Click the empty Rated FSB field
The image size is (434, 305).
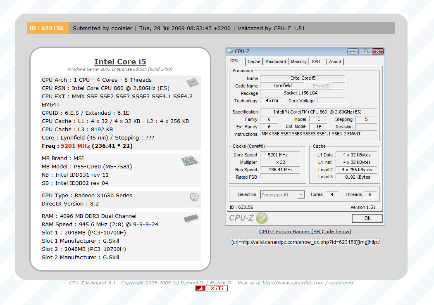pyautogui.click(x=280, y=177)
